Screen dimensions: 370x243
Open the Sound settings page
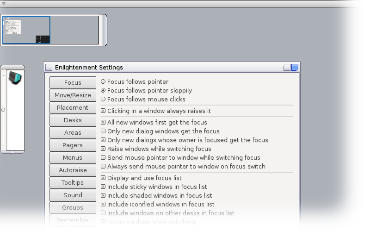point(73,195)
